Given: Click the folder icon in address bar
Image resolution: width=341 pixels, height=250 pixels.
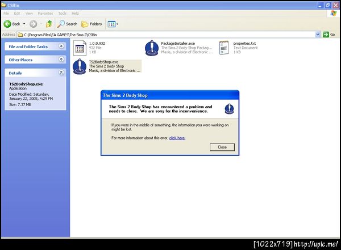Looking at the screenshot, I should click(20, 35).
